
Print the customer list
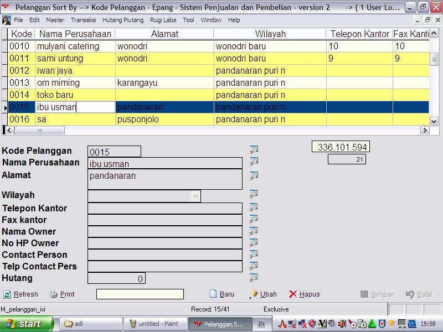click(62, 294)
